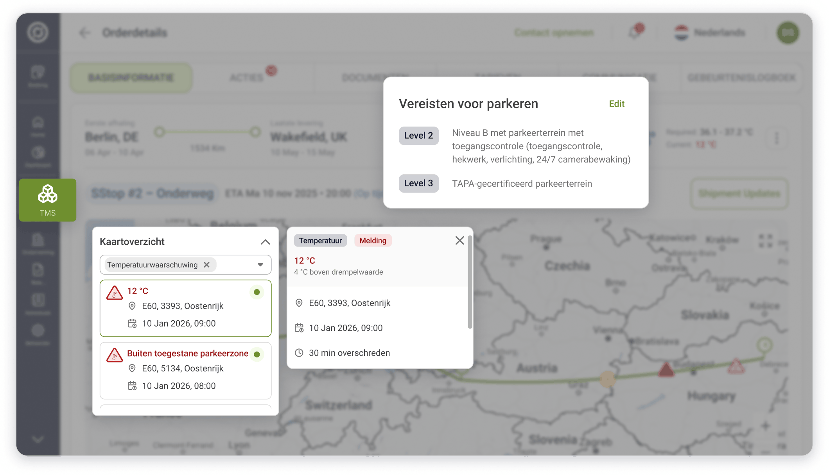This screenshot has height=475, width=829.
Task: Click the green status dot on the 12 °C card
Action: (x=257, y=292)
